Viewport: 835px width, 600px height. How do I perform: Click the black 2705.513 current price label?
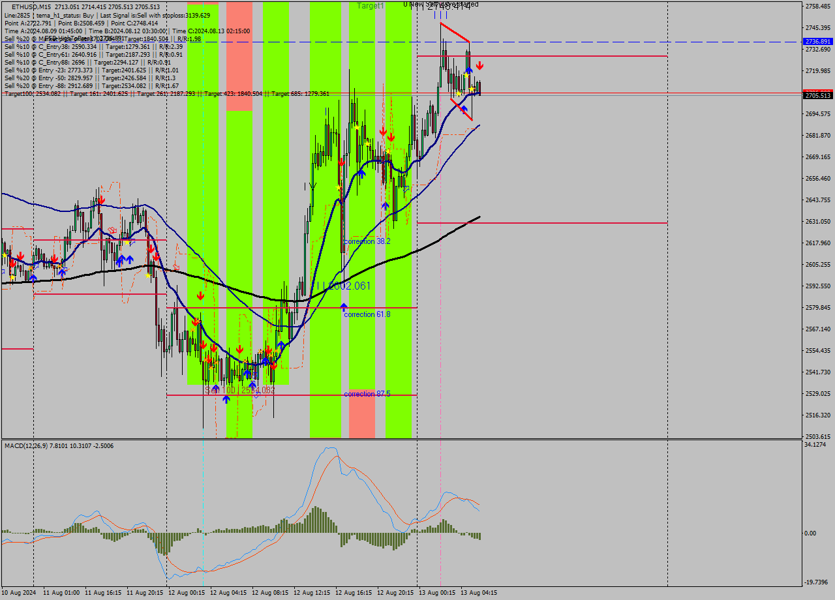click(x=818, y=96)
